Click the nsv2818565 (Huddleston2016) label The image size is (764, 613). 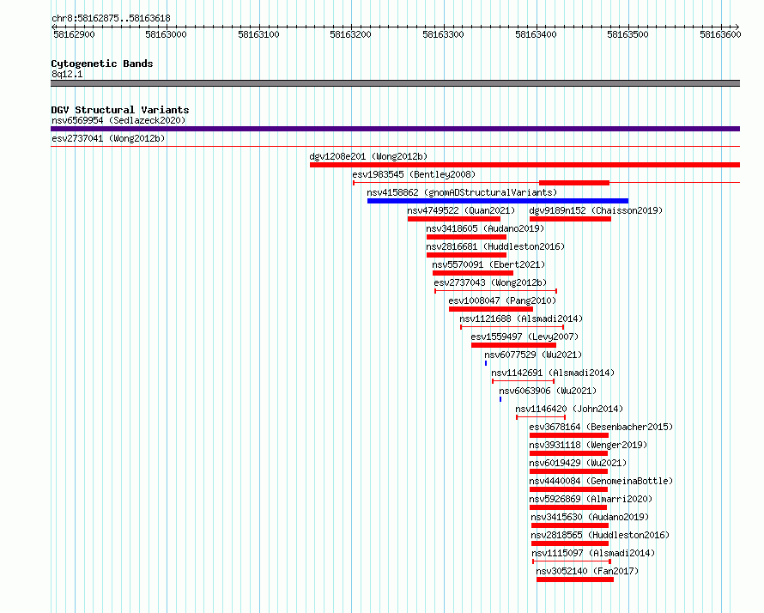pos(600,535)
